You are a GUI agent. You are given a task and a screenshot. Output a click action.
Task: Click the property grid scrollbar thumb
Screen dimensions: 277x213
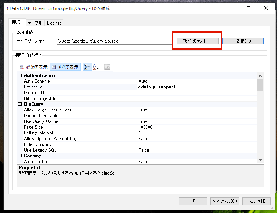click(x=260, y=85)
